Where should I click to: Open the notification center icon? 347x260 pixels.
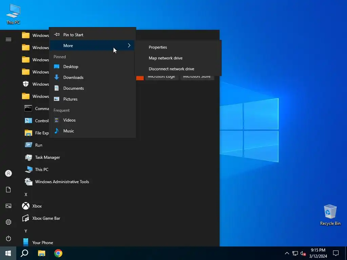click(336, 253)
